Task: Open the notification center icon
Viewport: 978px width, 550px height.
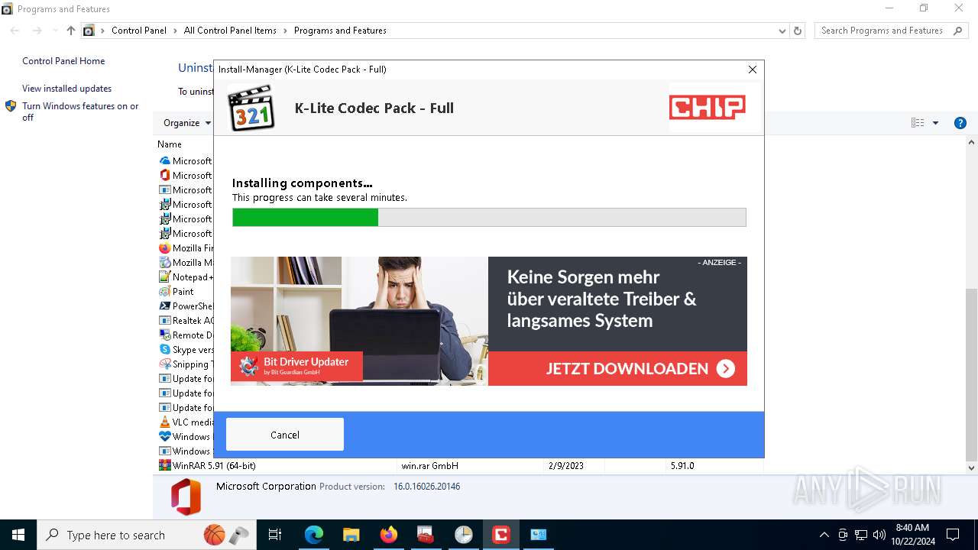Action: pos(953,535)
